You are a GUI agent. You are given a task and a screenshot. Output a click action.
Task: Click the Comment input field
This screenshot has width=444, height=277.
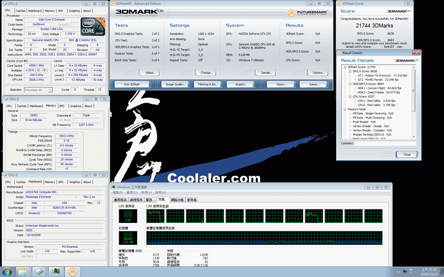[x=385, y=144]
